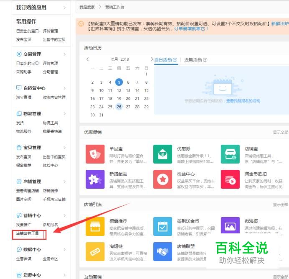The width and height of the screenshot is (289, 279).
Task: Open 店铺营销工具 in sidebar
Action: coord(28,233)
